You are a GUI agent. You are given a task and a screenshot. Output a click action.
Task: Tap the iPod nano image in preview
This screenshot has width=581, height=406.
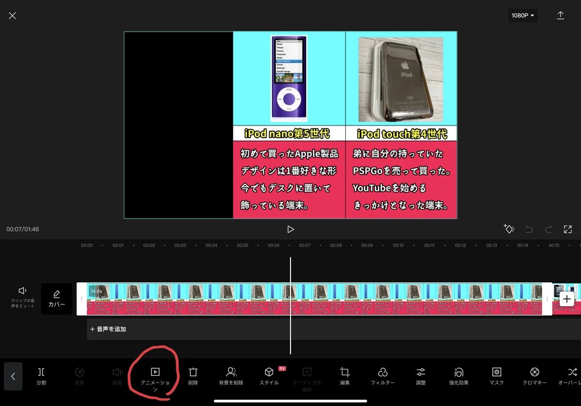click(x=289, y=78)
